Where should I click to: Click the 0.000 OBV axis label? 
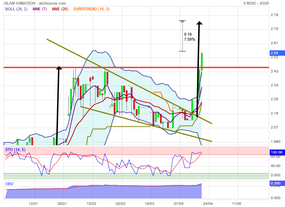point(275,198)
